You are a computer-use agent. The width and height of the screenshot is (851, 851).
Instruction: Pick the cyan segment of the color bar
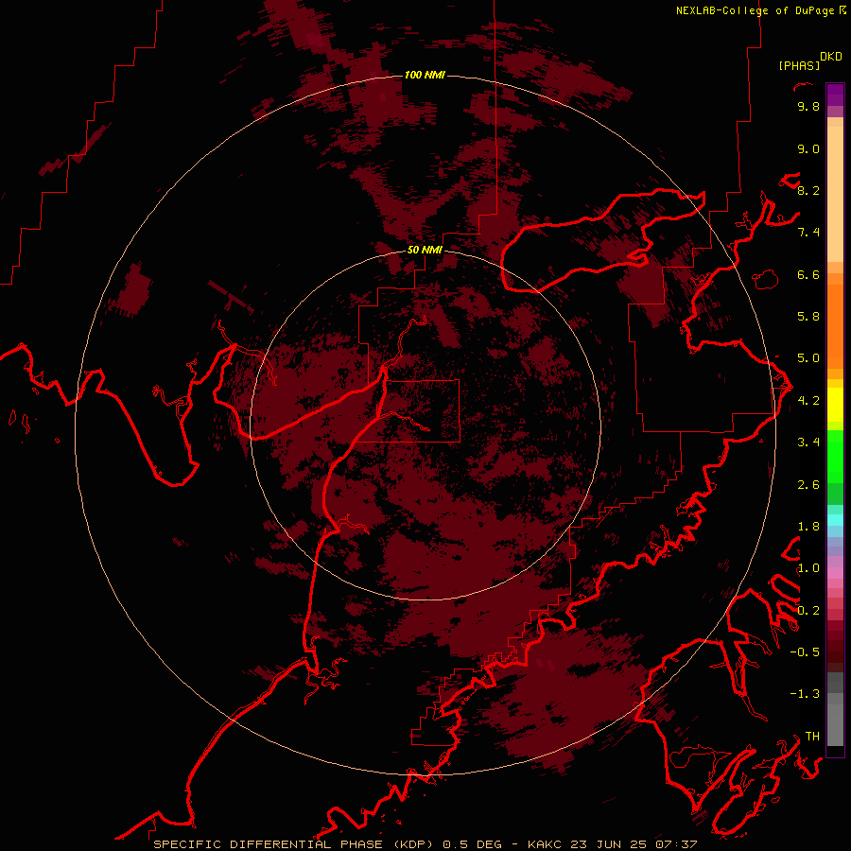click(835, 520)
